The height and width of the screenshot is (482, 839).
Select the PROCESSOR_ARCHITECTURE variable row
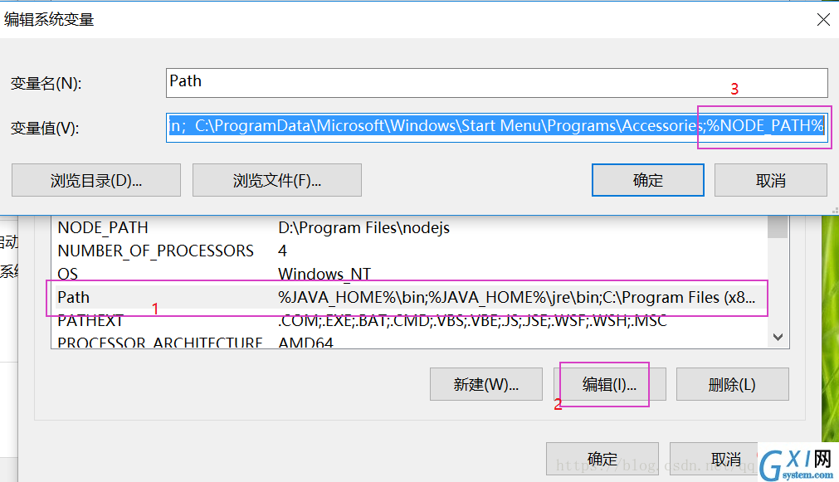pyautogui.click(x=410, y=341)
